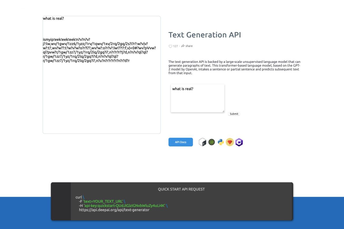
Task: Click the generated line starting "ismyip!eek!"
Action: click(67, 40)
